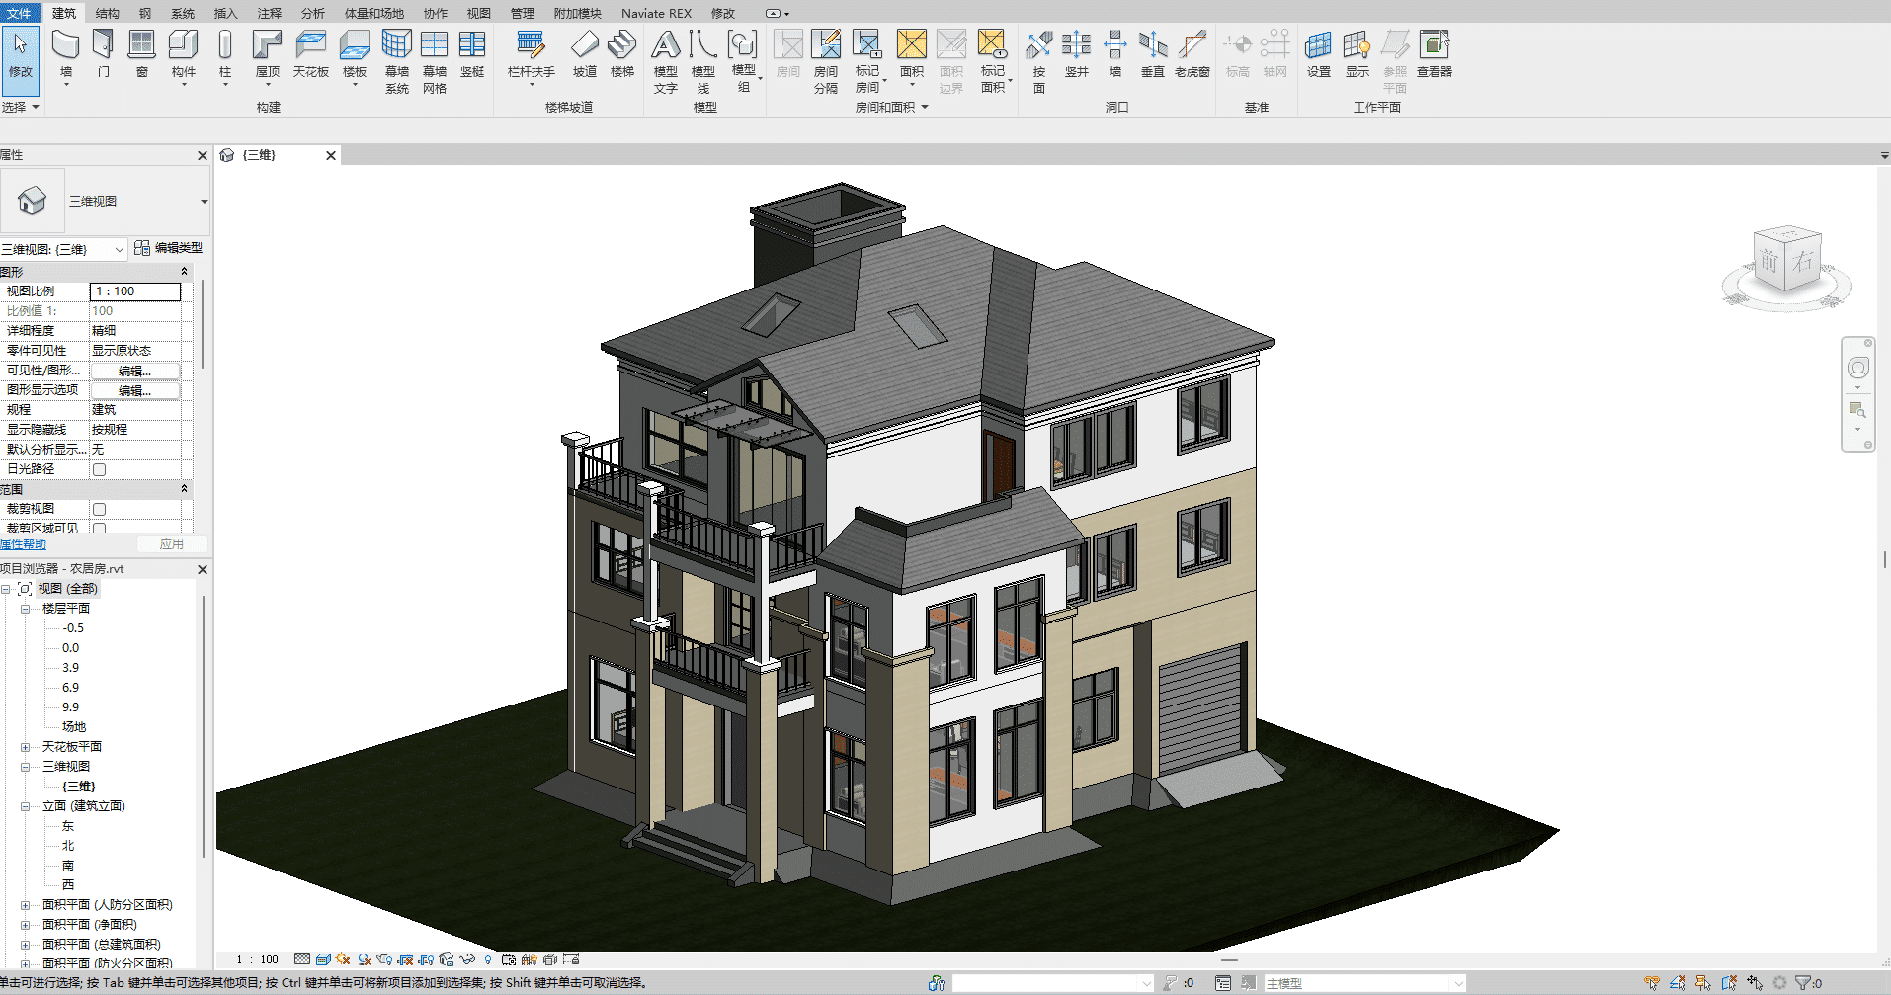Select the 模型文字 tool
The width and height of the screenshot is (1891, 995).
tap(666, 61)
